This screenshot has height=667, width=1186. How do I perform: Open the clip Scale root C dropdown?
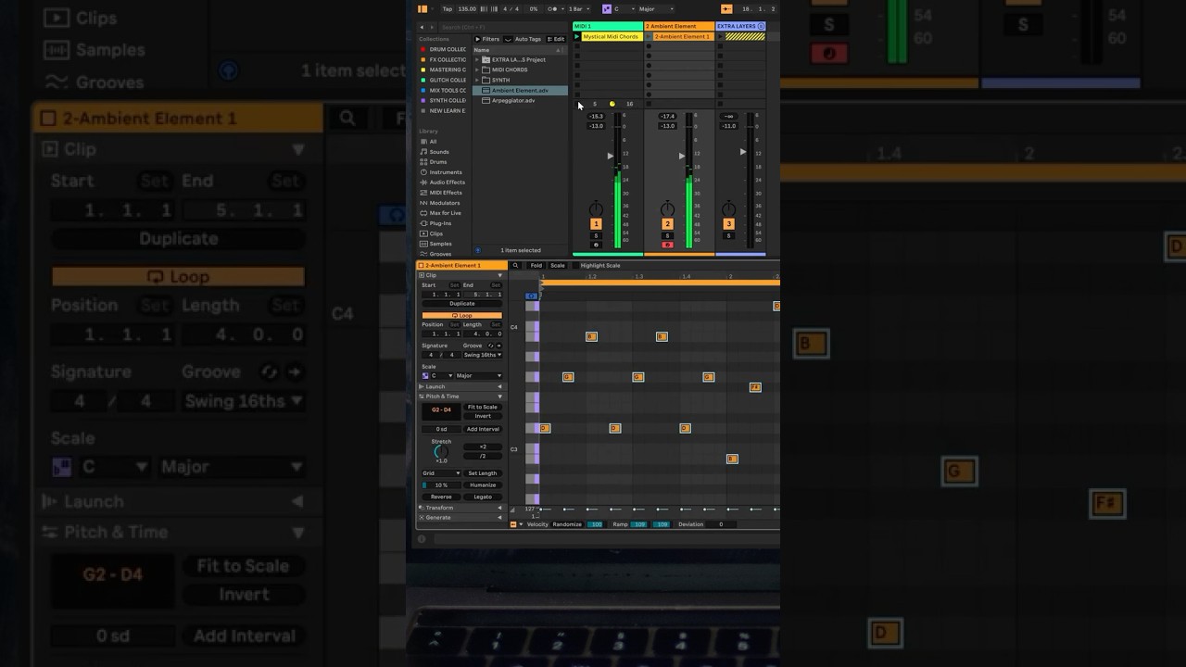tap(442, 375)
